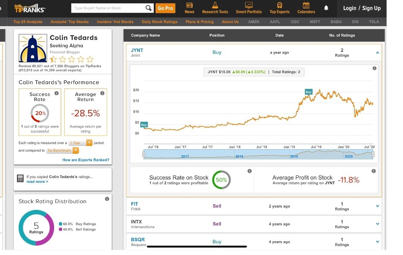Screen dimensions: 403x255
Task: Open About Us menu
Action: tap(230, 22)
